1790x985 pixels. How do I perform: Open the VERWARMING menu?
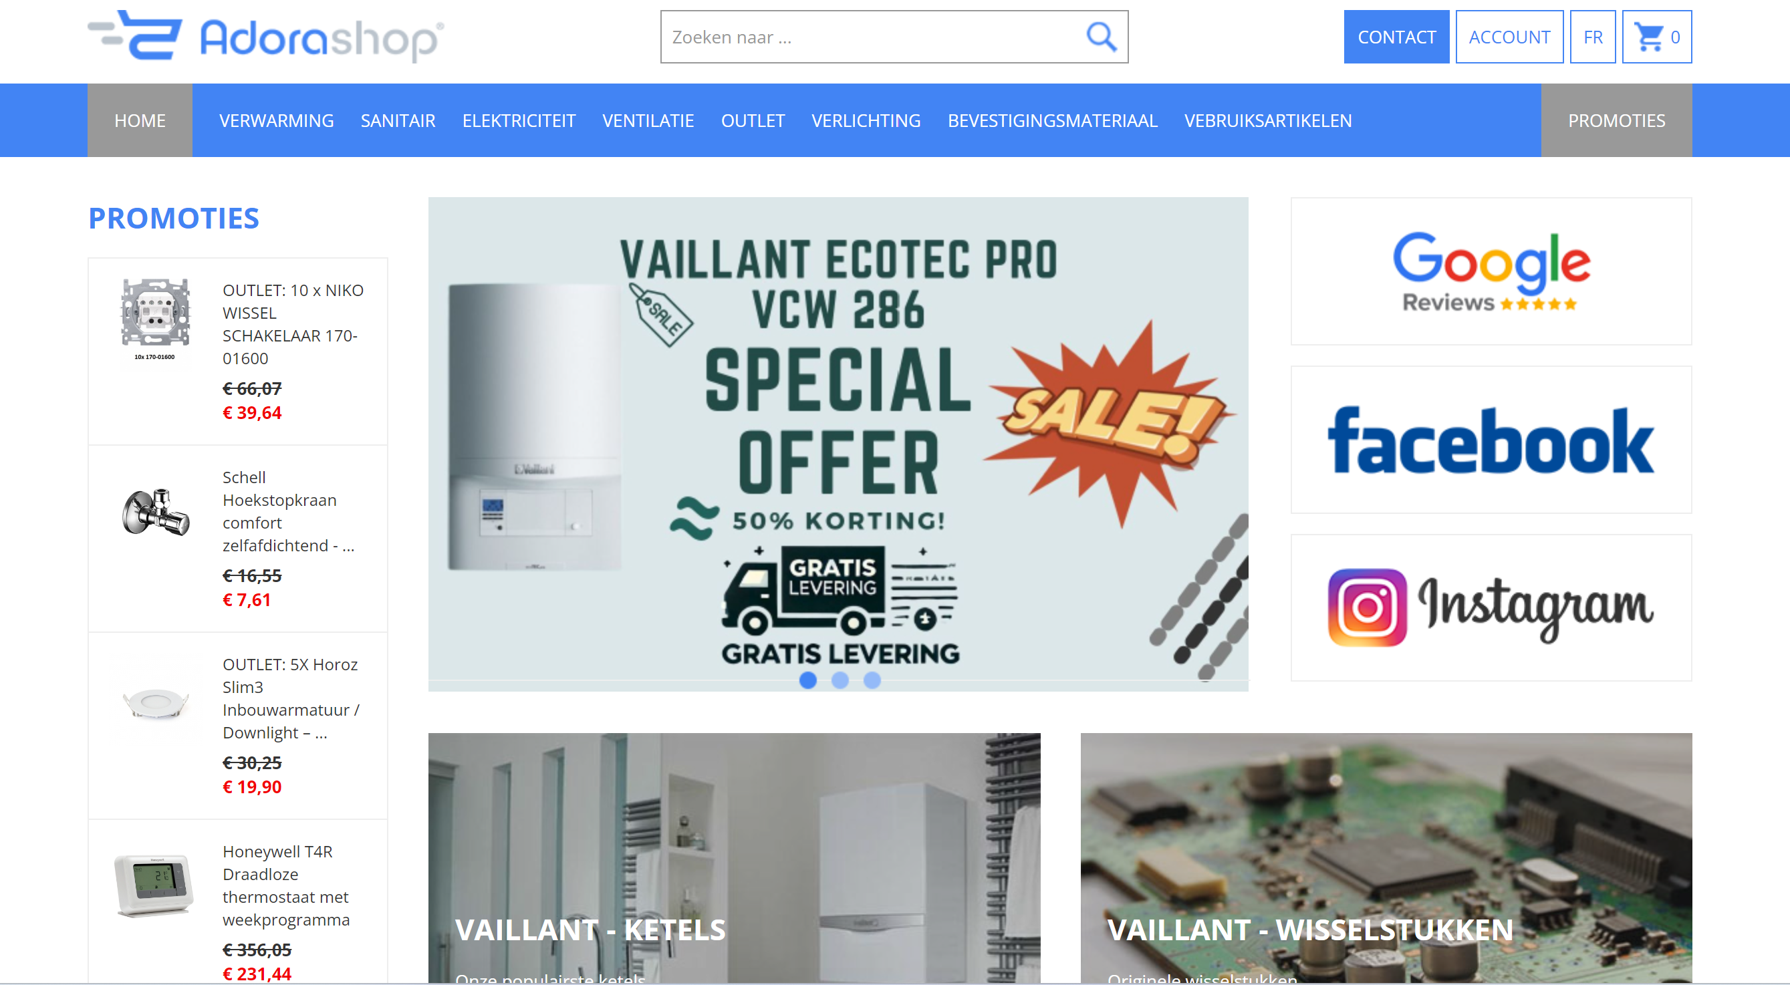tap(277, 120)
